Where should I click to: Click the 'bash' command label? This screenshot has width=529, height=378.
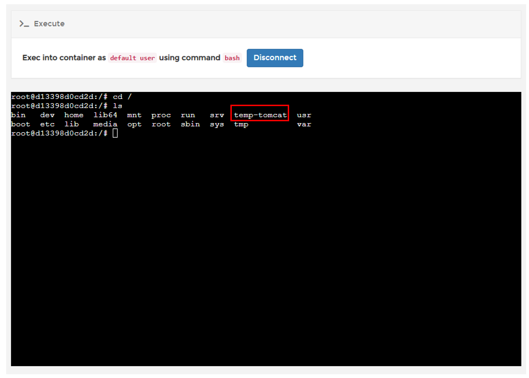(x=232, y=58)
